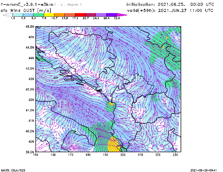This screenshot has height=172, width=223.
Task: Click the violet legend swatch (28.4–32.6)
Action: pyautogui.click(x=111, y=15)
